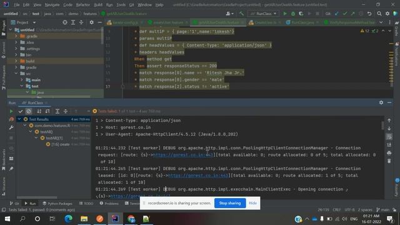Screen dimensions: 400x225
Task: Sort test results by duration
Action: [x=47, y=111]
